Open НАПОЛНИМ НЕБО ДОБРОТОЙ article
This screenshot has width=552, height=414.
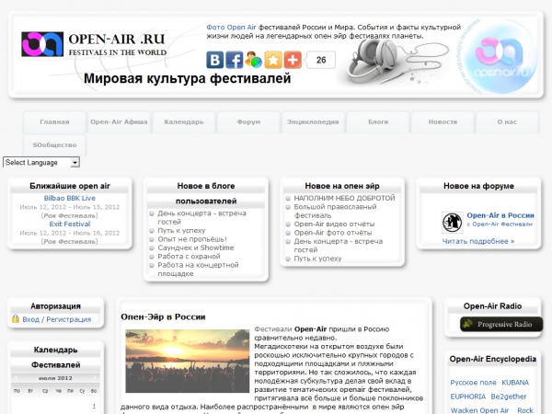tap(344, 198)
